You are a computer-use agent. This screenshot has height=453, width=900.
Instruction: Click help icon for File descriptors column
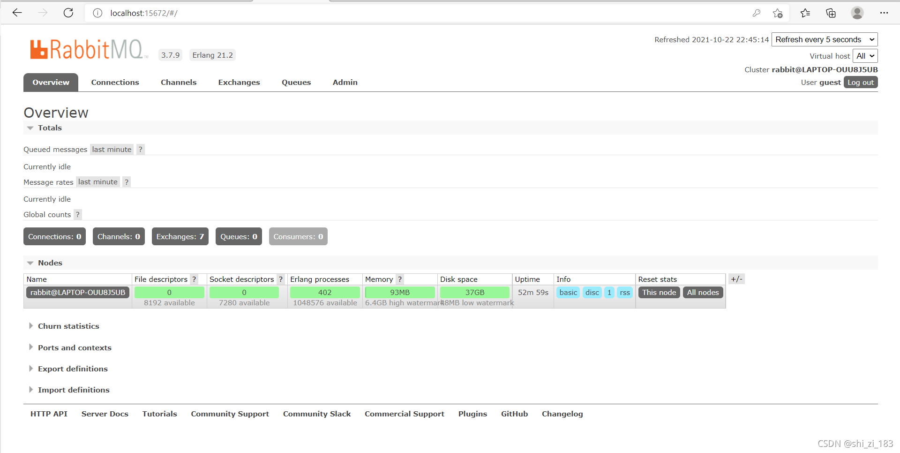194,279
